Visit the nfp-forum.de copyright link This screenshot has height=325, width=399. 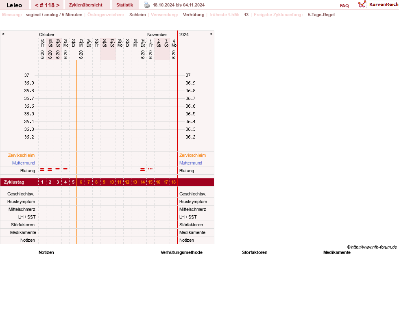pos(372,247)
